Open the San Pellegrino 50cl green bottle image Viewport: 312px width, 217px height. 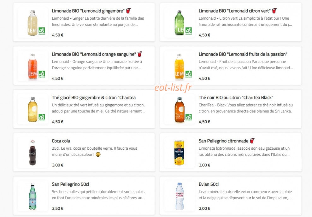[x=32, y=196]
